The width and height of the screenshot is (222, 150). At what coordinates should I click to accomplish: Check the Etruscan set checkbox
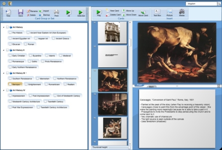(x=10, y=44)
